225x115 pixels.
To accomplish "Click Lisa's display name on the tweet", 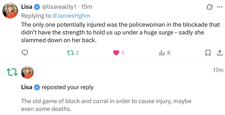I will point(27,7).
